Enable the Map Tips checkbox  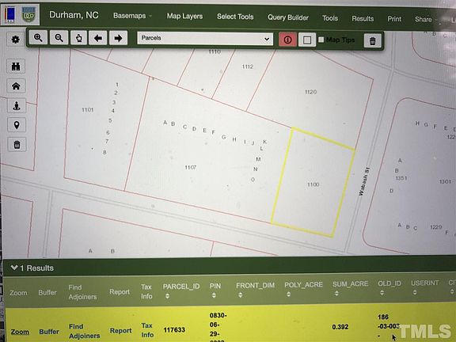[321, 40]
